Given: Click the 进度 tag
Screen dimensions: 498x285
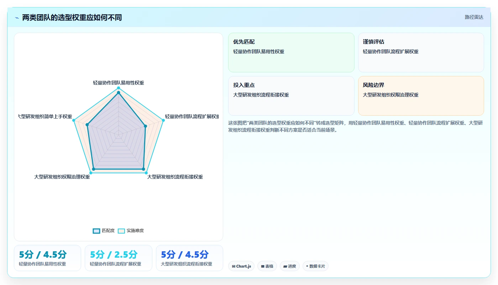Looking at the screenshot, I should click(290, 266).
